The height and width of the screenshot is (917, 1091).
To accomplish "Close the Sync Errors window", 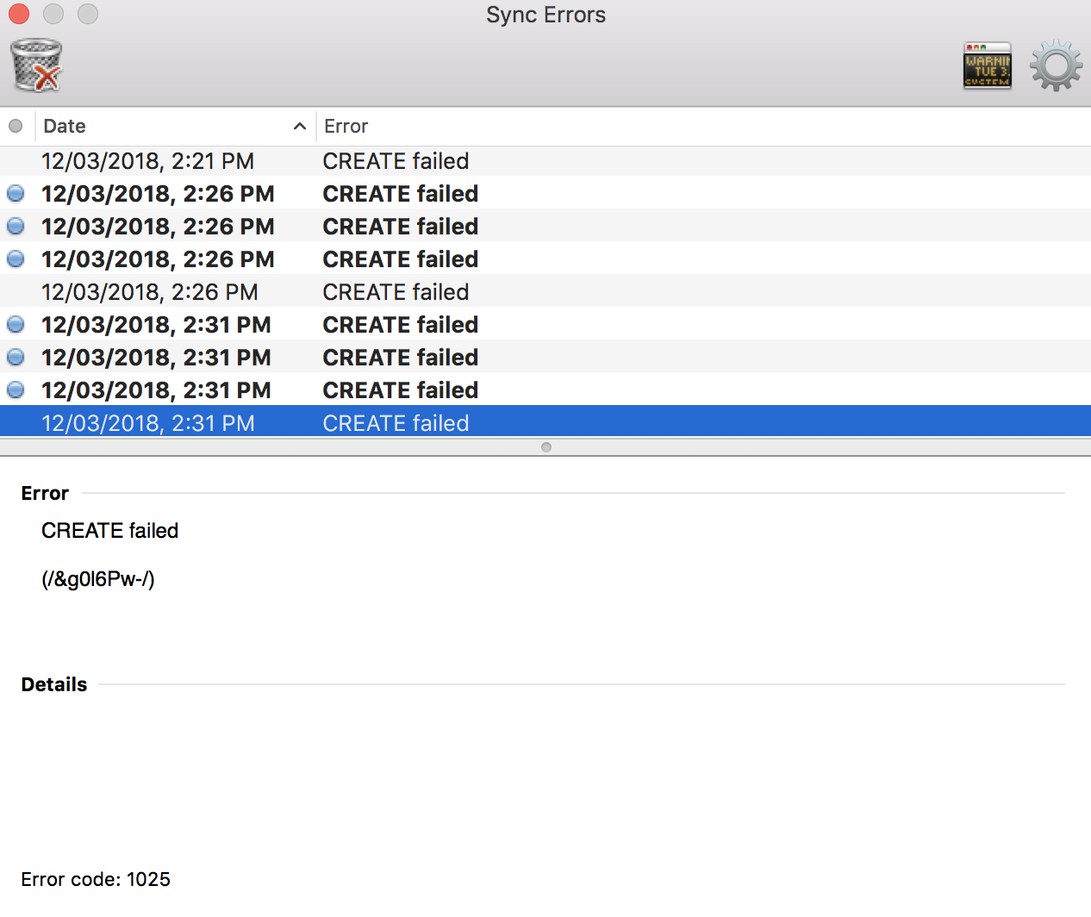I will pyautogui.click(x=19, y=14).
